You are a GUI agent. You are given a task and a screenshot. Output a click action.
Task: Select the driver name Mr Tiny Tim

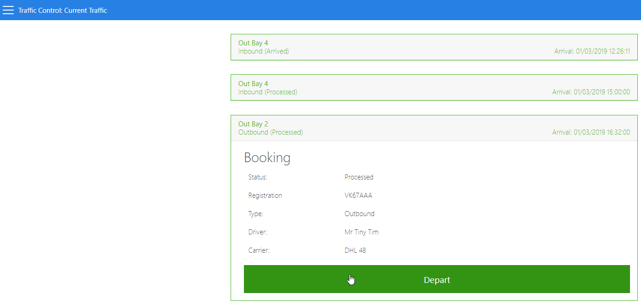pos(361,232)
